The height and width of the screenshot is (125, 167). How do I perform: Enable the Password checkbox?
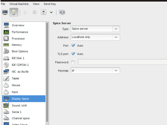pos(73,62)
